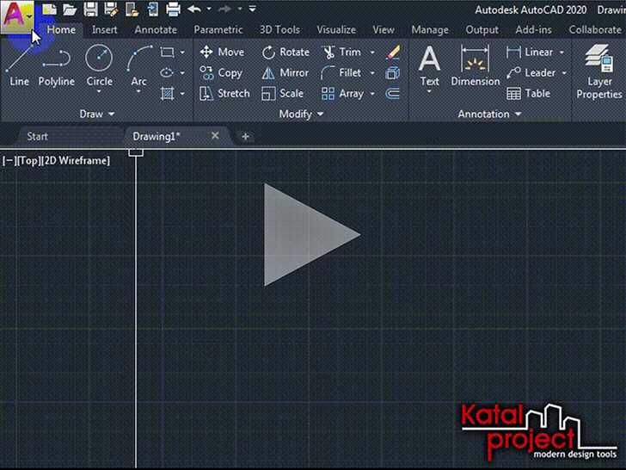
Task: Open the Visualize ribbon tab
Action: coord(336,30)
